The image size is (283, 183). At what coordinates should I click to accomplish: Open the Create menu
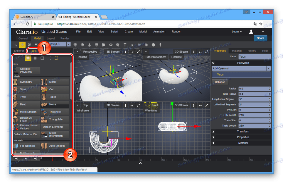[129, 32]
